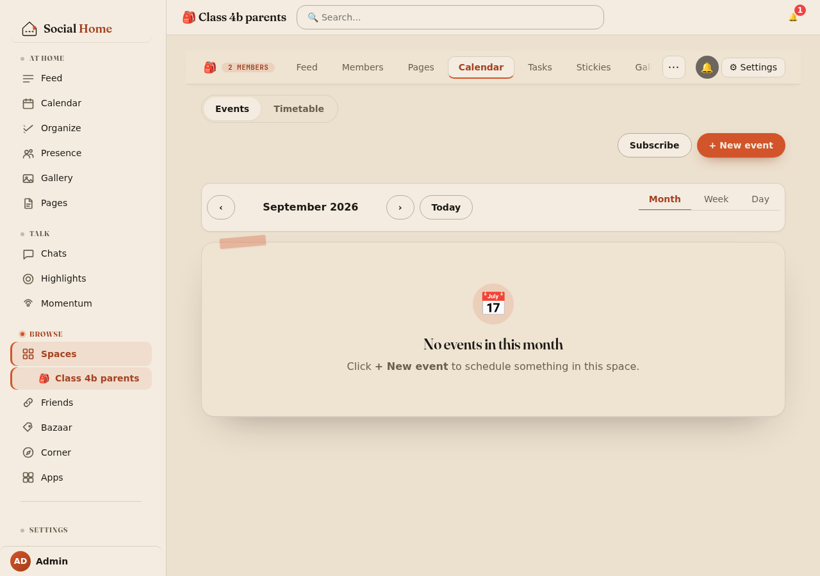Click the September 2026 month label
This screenshot has width=820, height=576.
click(311, 207)
